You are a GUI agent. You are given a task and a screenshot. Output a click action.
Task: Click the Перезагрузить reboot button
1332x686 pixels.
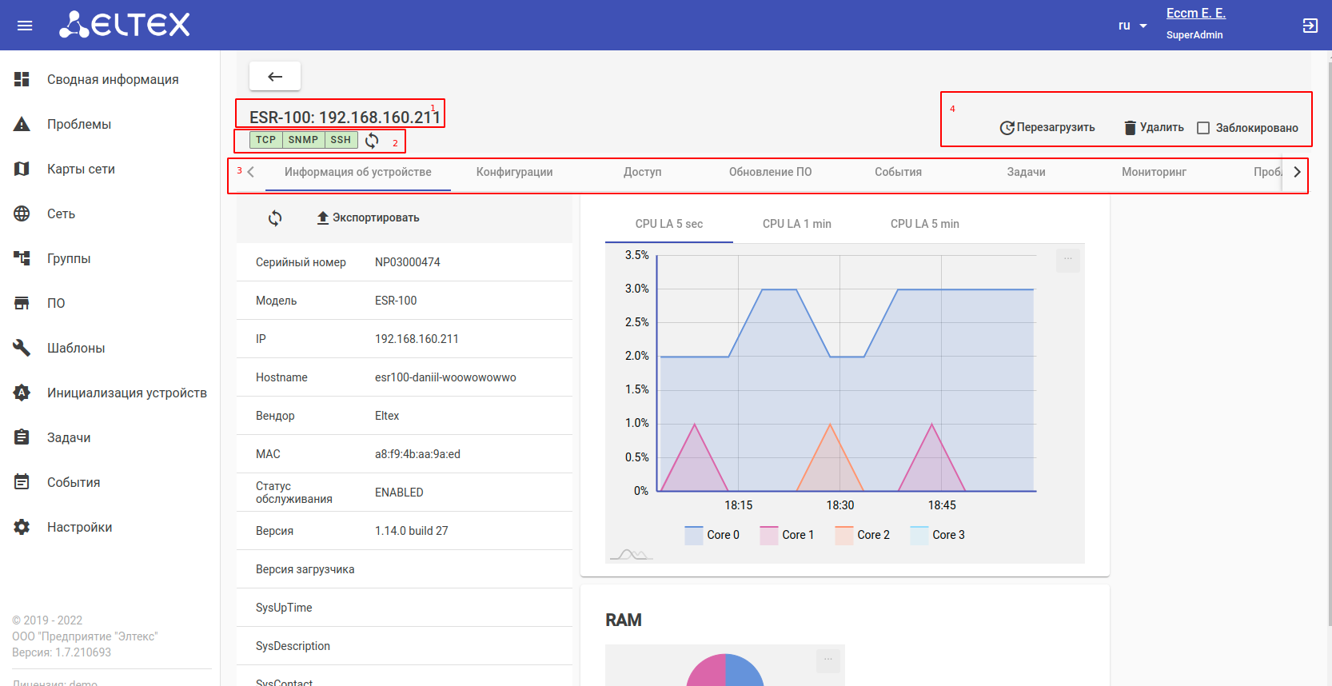[1047, 128]
